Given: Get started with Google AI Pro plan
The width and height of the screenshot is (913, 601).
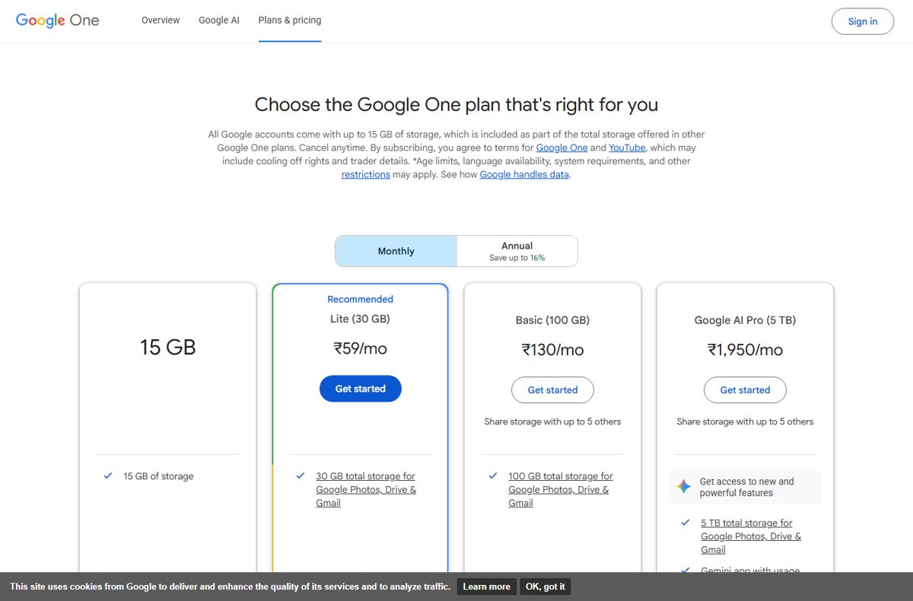Looking at the screenshot, I should tap(746, 390).
